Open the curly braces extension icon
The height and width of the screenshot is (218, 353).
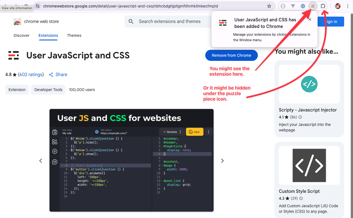point(283,6)
